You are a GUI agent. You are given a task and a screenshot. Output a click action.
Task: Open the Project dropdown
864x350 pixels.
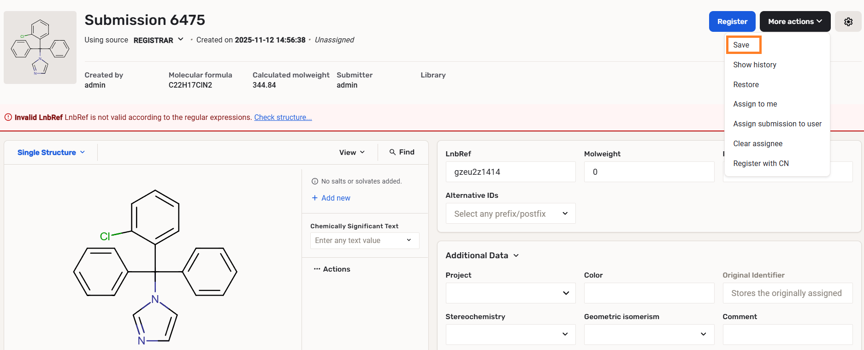click(510, 293)
